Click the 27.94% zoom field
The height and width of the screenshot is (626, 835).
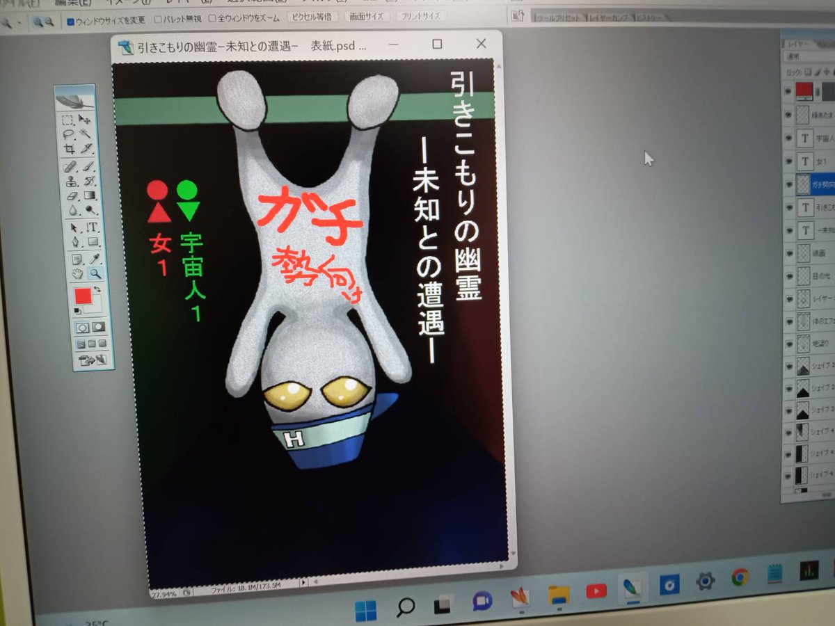[x=164, y=595]
